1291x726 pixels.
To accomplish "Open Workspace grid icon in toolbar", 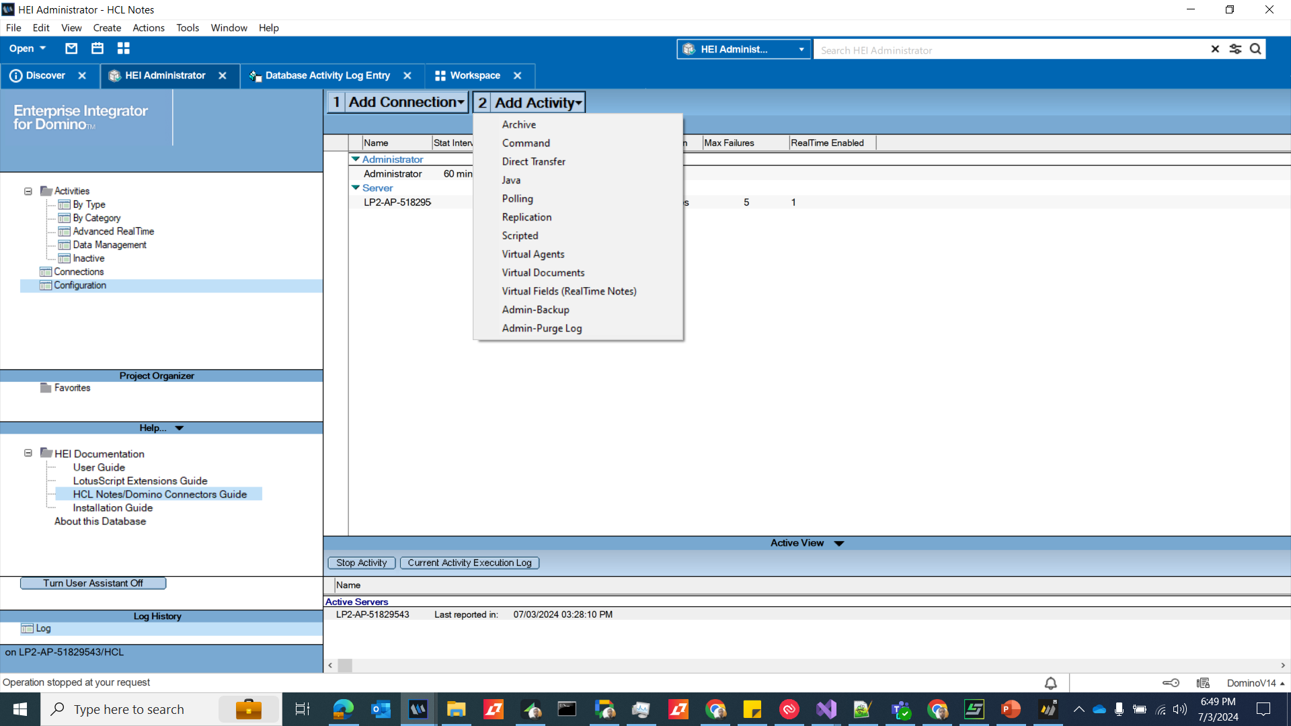I will click(x=123, y=48).
